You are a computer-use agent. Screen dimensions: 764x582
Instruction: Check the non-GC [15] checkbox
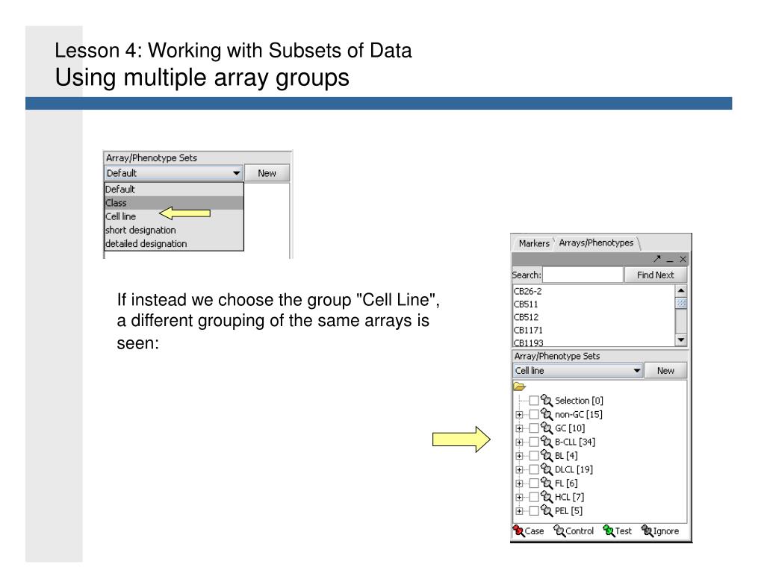(534, 414)
